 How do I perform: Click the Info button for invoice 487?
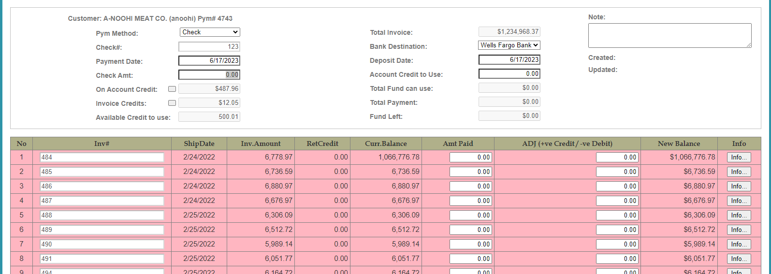click(x=739, y=201)
